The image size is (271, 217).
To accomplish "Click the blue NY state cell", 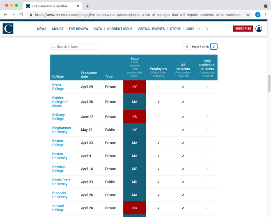I will click(134, 130).
